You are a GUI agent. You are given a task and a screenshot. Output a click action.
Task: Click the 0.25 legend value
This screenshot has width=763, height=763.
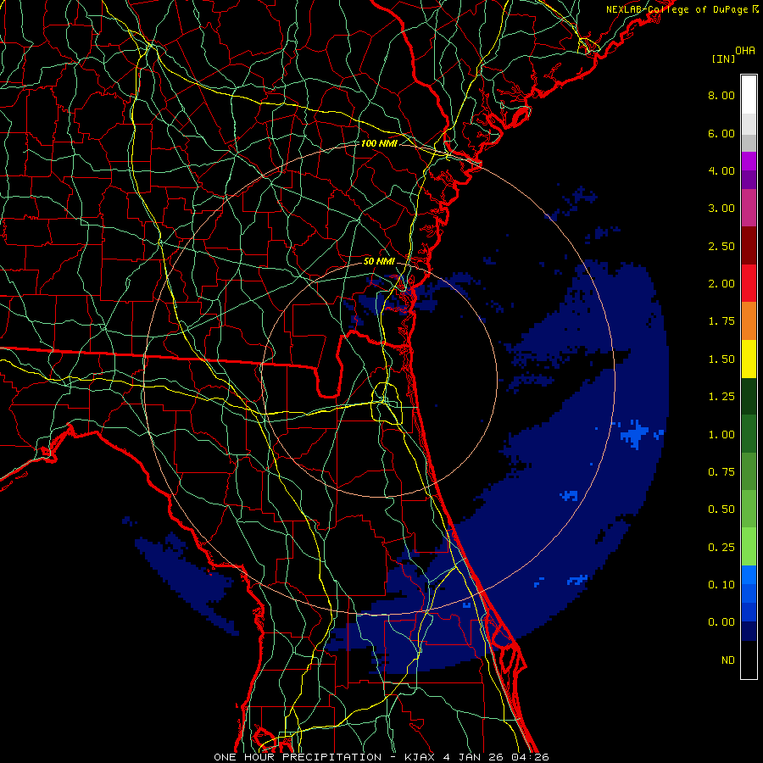coord(721,548)
